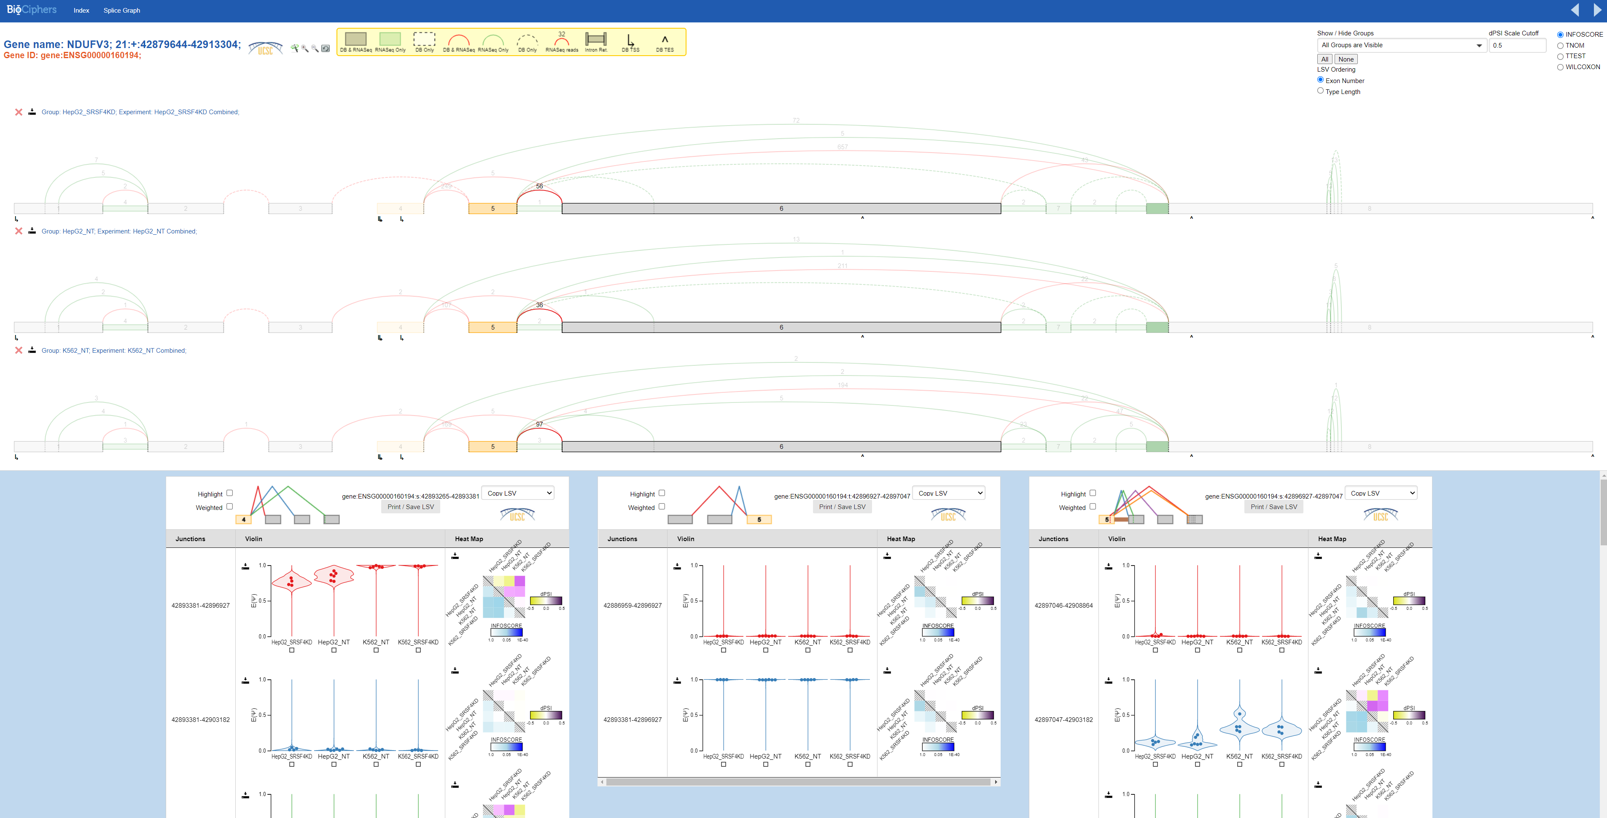Viewport: 1607px width, 818px height.
Task: Open Copy LSV dropdown in second LSV panel
Action: (x=949, y=493)
